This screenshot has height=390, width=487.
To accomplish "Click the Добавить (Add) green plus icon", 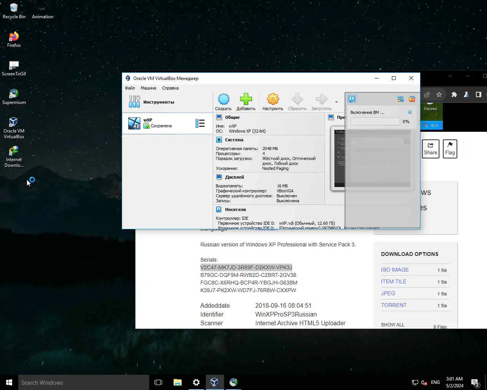I will (x=246, y=102).
